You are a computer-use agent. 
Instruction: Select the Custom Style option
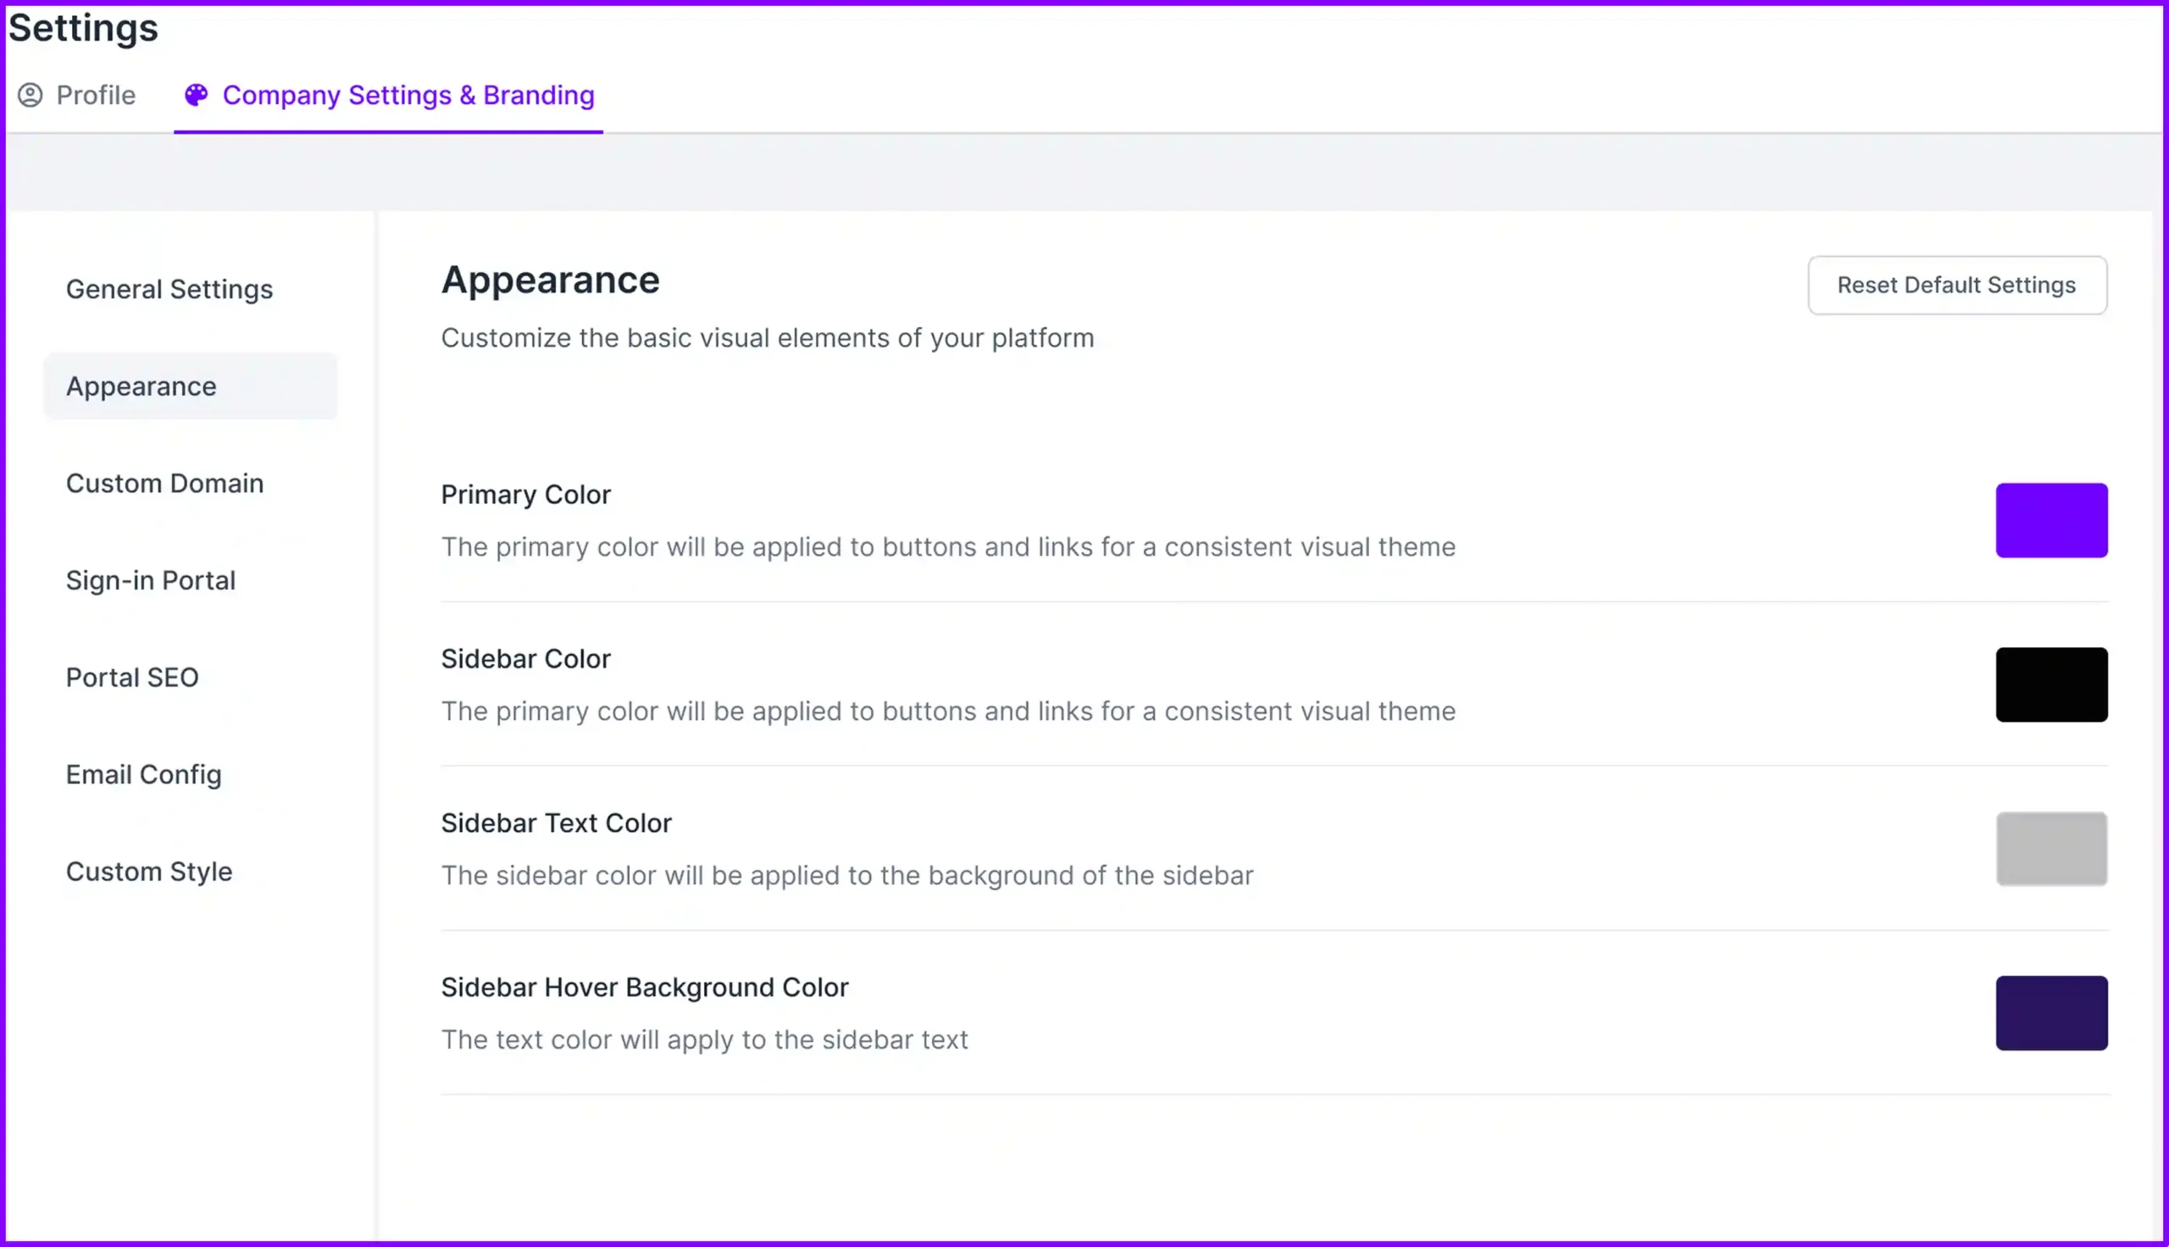[148, 871]
